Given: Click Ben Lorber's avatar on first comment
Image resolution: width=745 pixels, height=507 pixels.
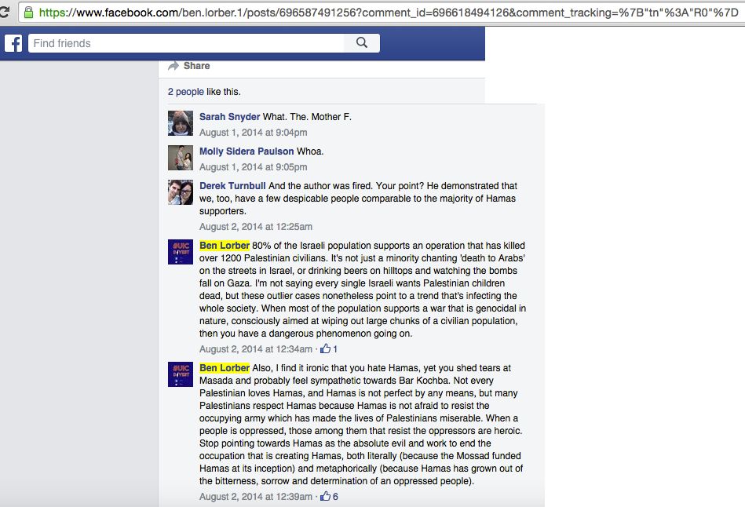Looking at the screenshot, I should click(181, 252).
